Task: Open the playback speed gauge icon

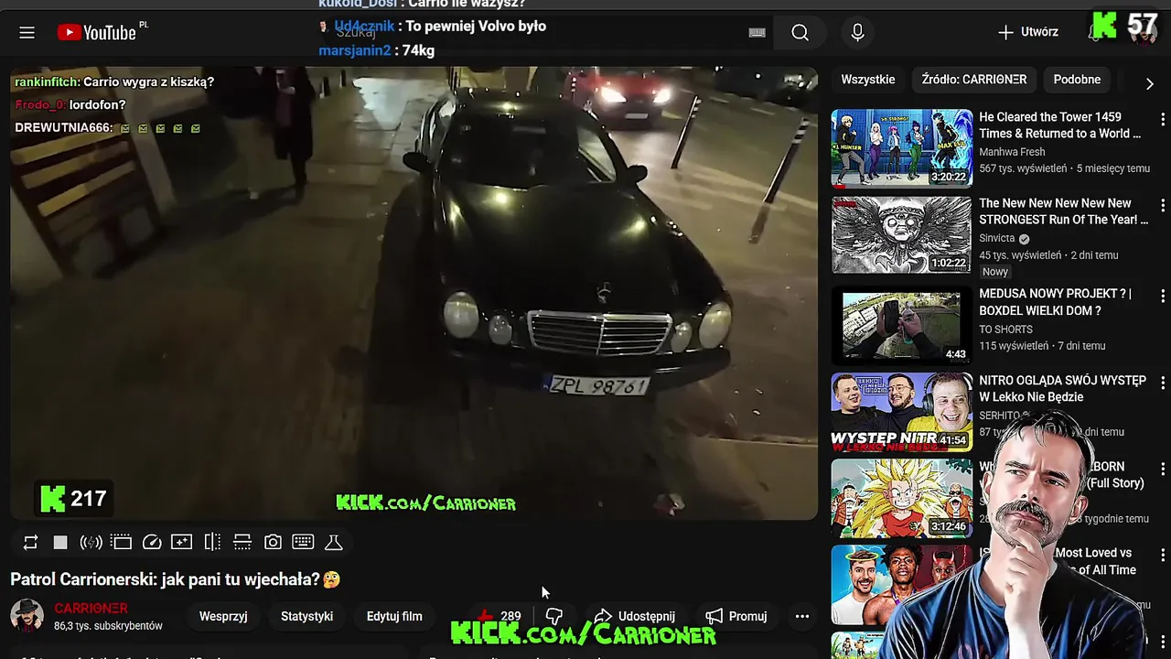Action: (152, 543)
